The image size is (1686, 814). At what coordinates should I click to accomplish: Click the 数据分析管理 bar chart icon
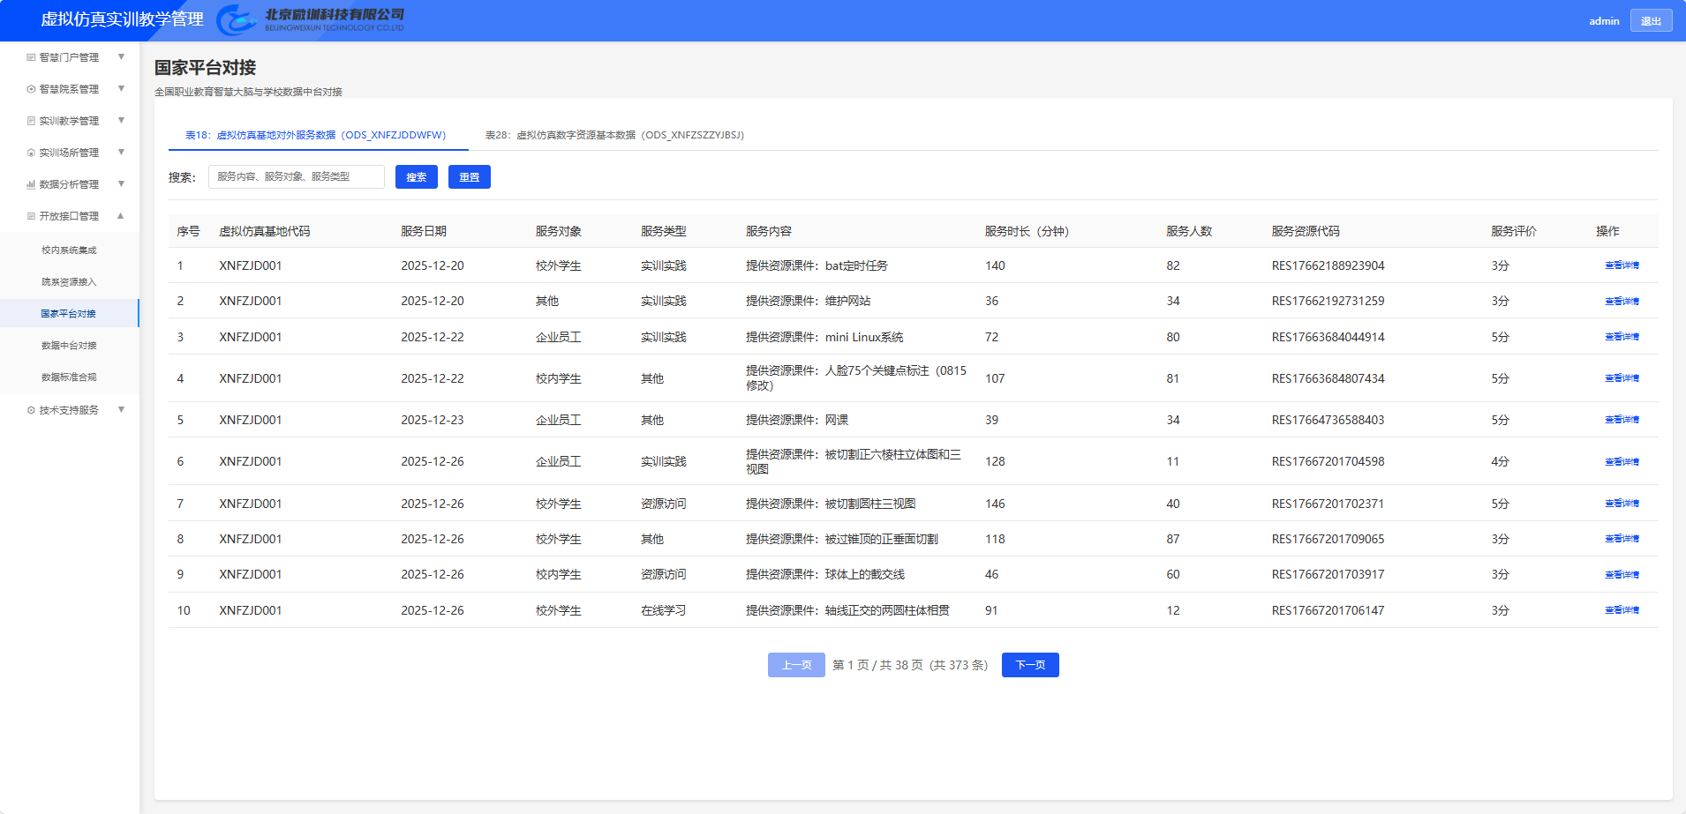coord(31,184)
